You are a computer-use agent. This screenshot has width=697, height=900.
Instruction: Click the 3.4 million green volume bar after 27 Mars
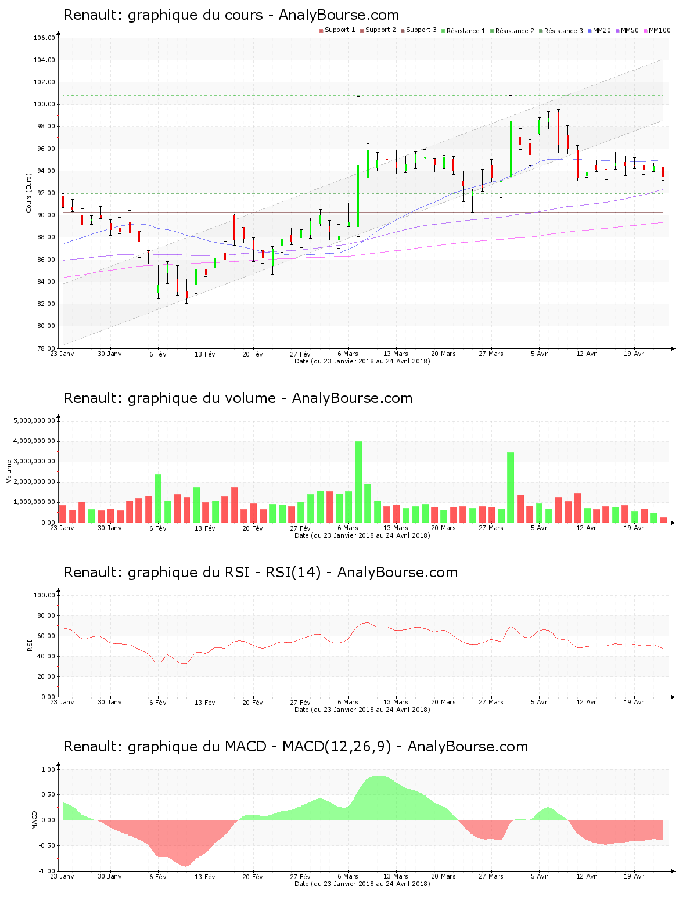511,488
